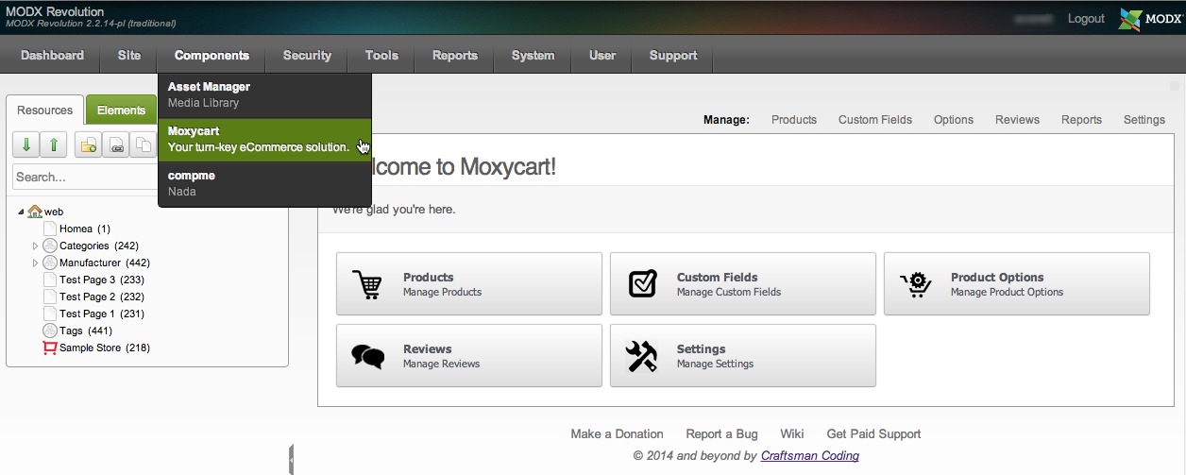Click the web context home icon
This screenshot has height=475, width=1186.
(x=35, y=212)
